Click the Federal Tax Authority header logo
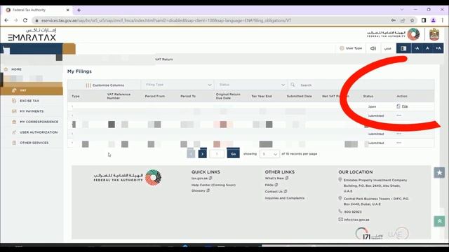Viewport: 449px width, 252px height. coord(393,34)
